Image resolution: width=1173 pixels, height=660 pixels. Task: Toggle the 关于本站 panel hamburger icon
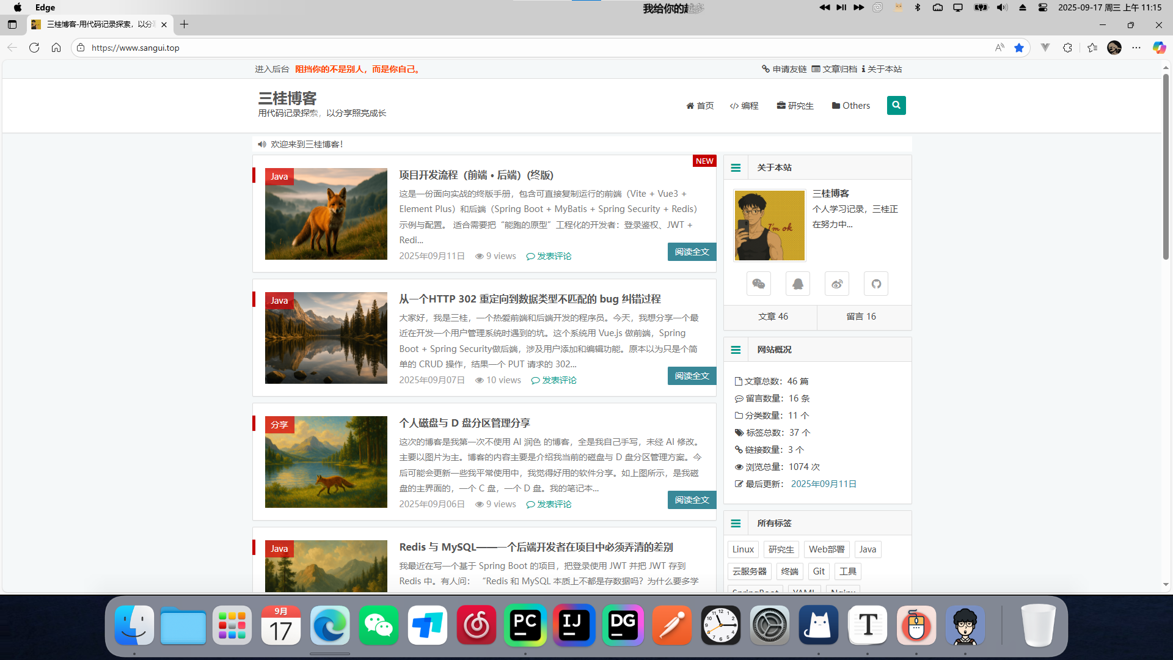(736, 167)
